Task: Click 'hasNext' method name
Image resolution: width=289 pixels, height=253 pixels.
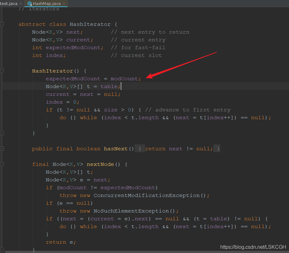Action: pos(116,149)
